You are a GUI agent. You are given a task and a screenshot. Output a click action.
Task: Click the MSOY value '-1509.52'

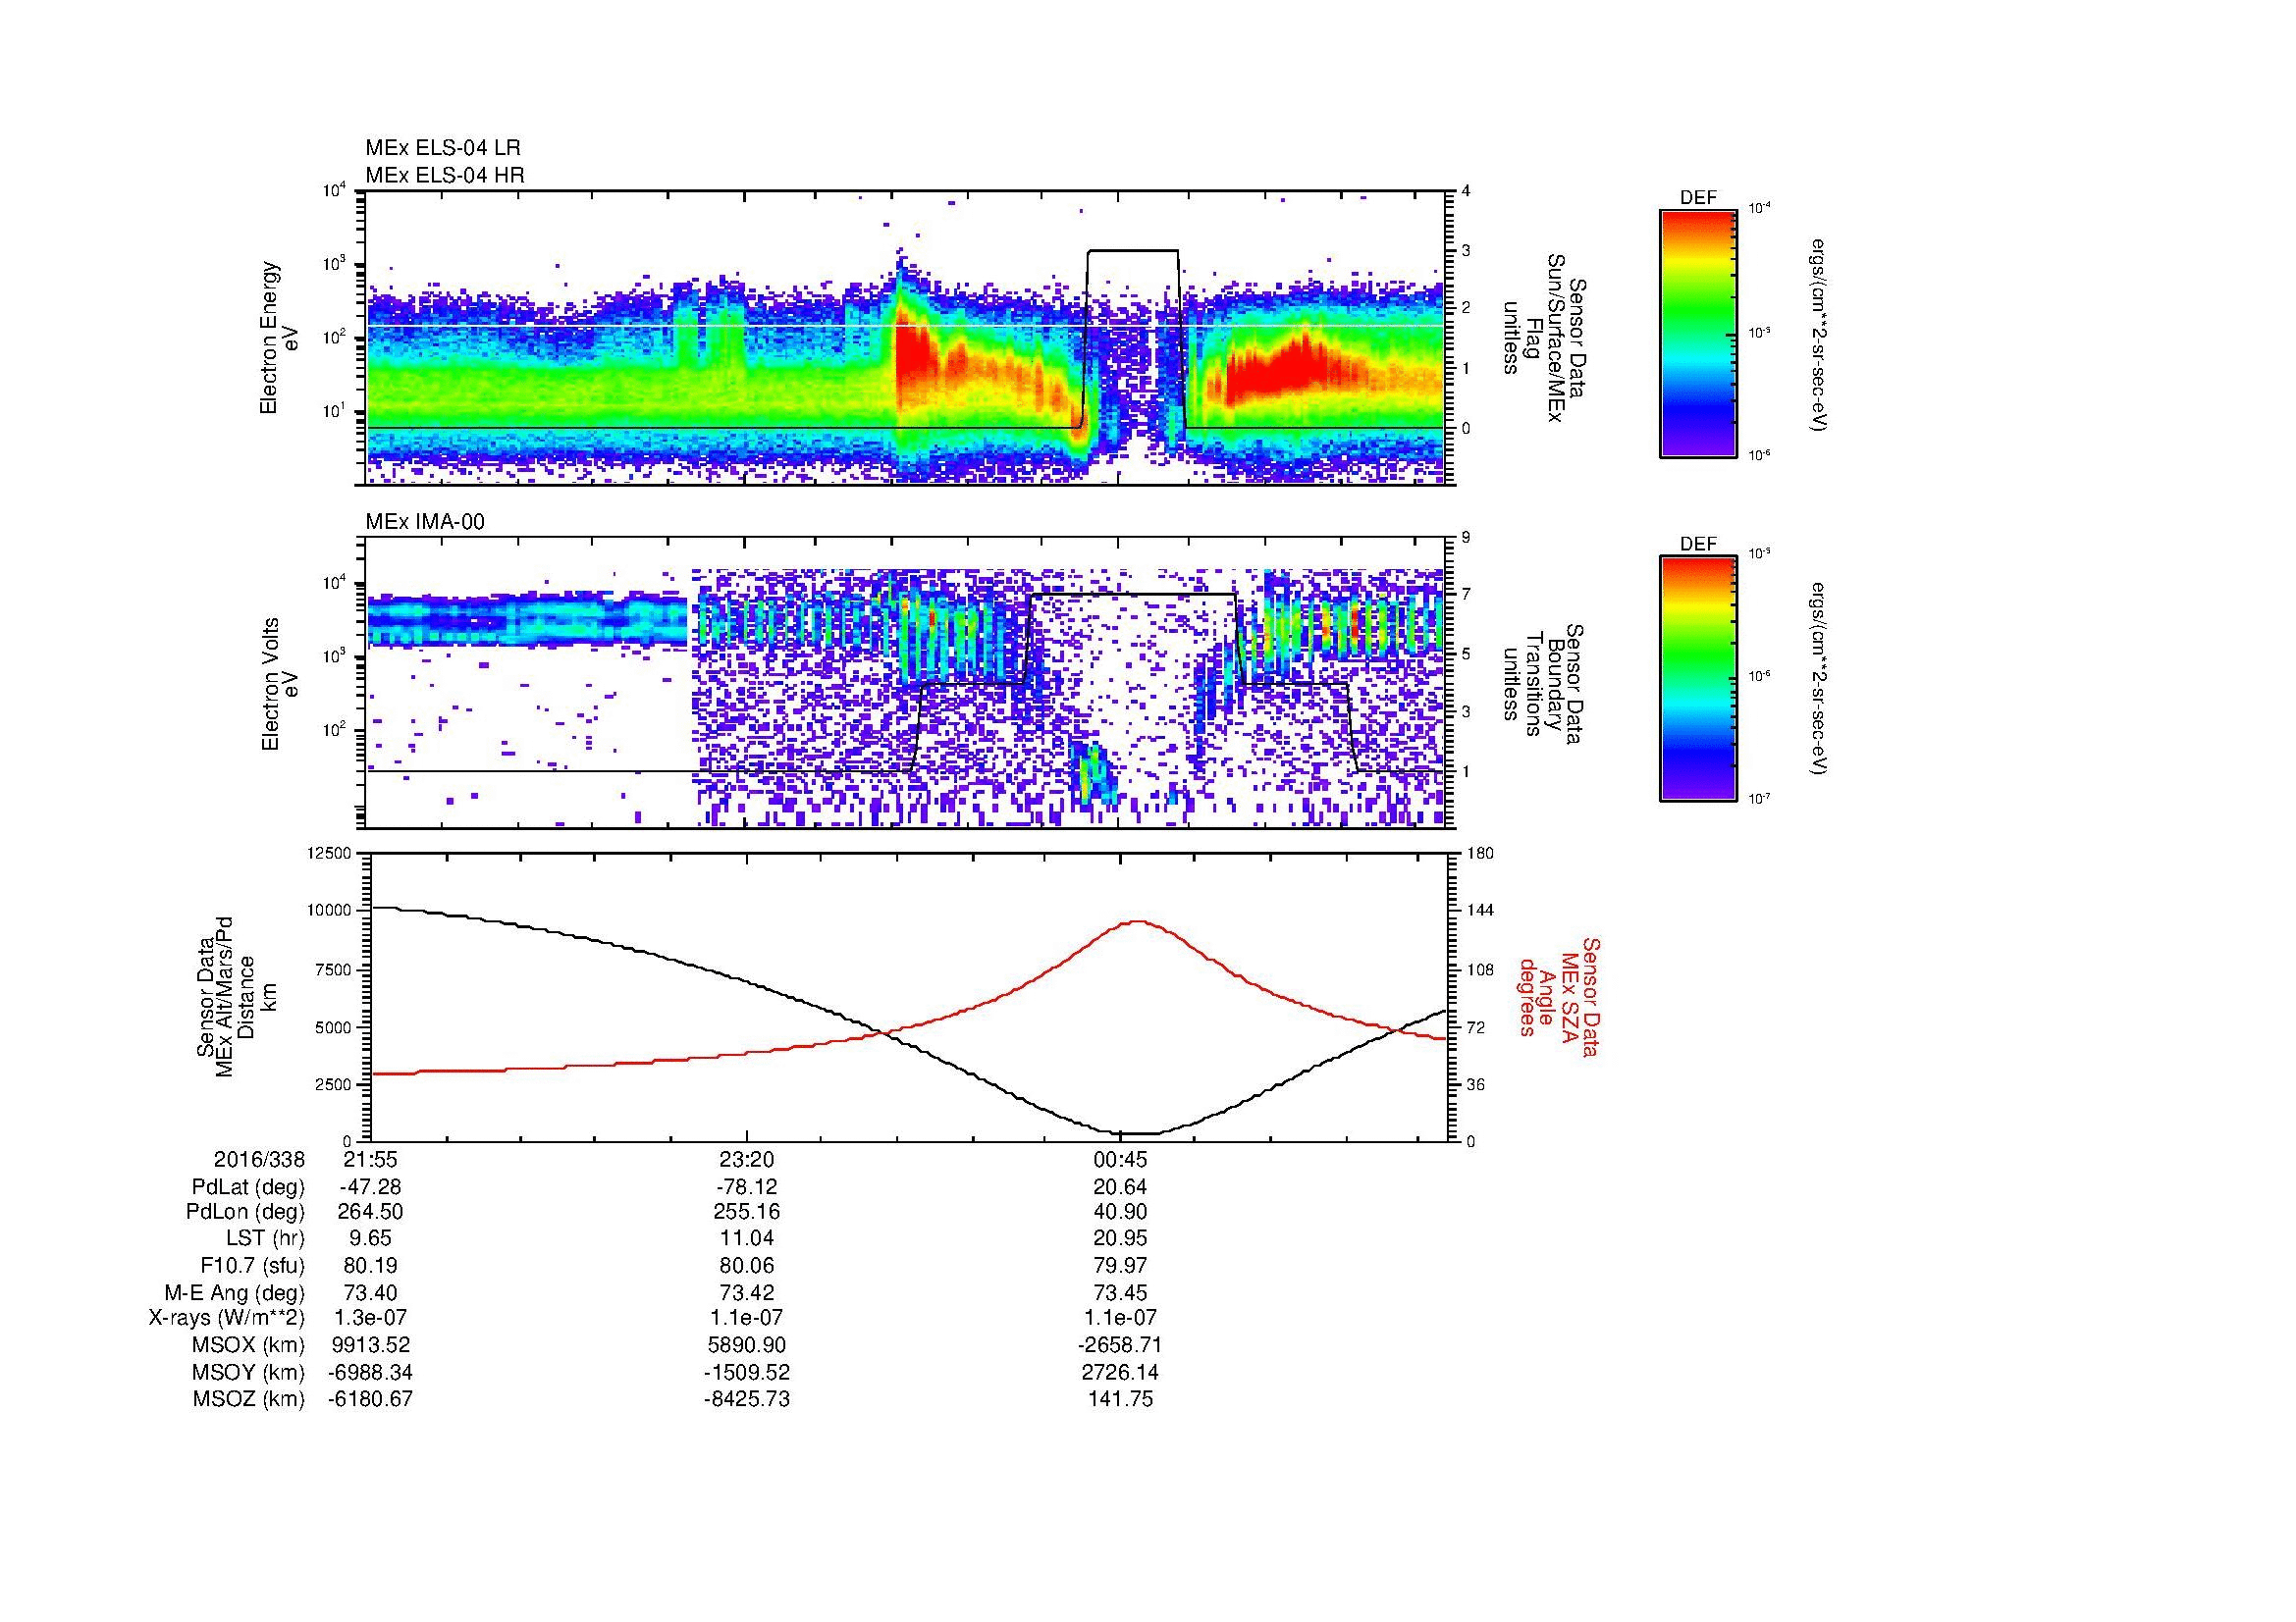pos(746,1372)
